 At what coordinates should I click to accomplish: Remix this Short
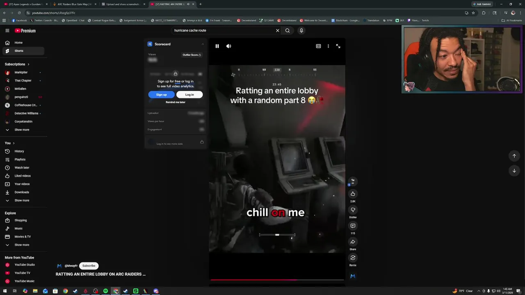point(353,258)
